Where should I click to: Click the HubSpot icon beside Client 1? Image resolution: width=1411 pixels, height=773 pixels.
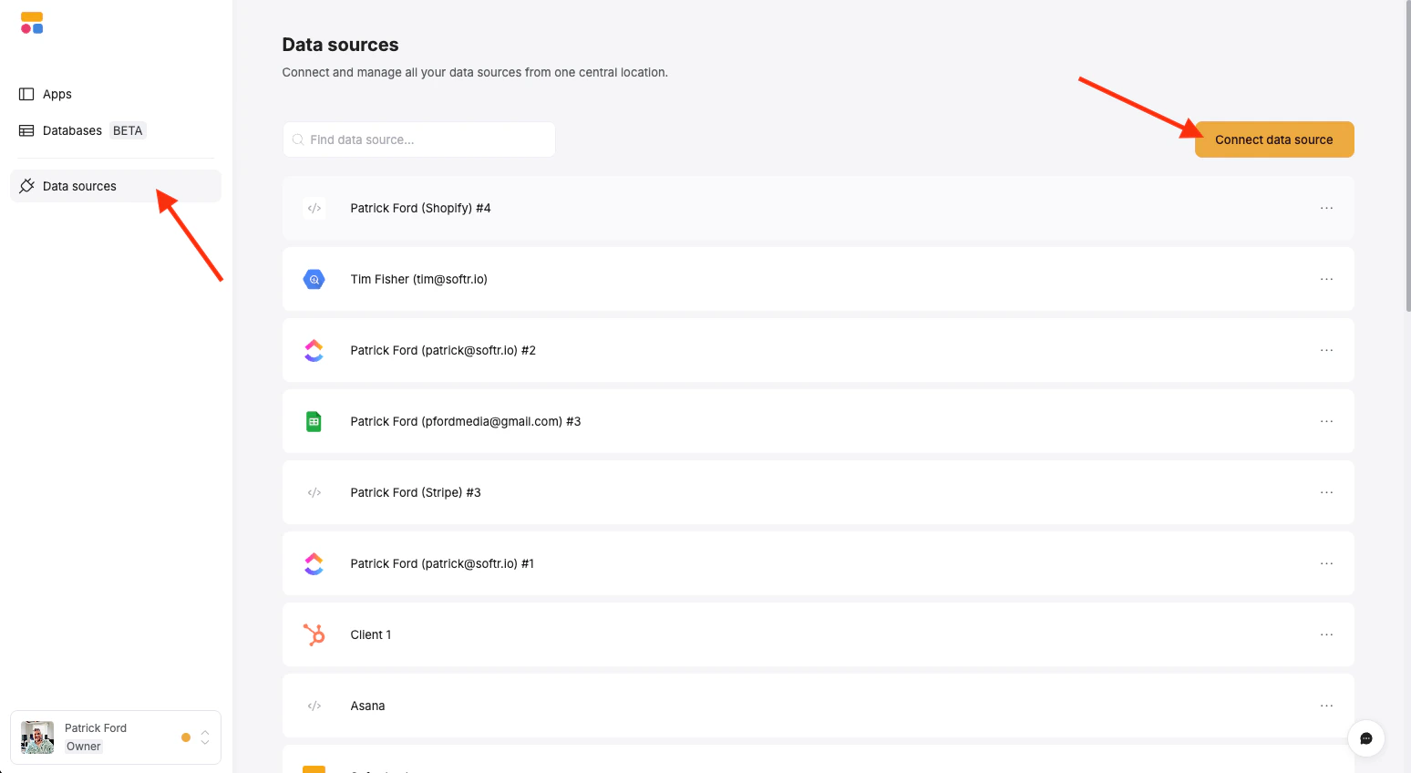(x=314, y=634)
